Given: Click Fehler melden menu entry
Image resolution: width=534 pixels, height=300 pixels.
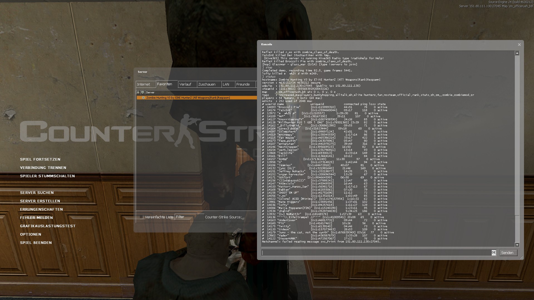Looking at the screenshot, I should click(36, 218).
